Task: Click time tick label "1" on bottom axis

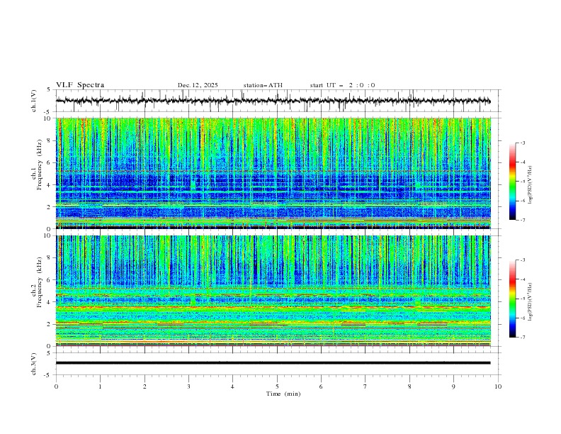Action: pyautogui.click(x=100, y=386)
